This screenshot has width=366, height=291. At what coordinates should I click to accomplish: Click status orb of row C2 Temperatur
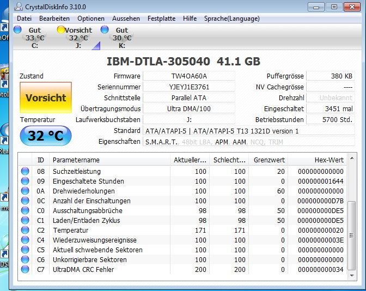point(25,230)
